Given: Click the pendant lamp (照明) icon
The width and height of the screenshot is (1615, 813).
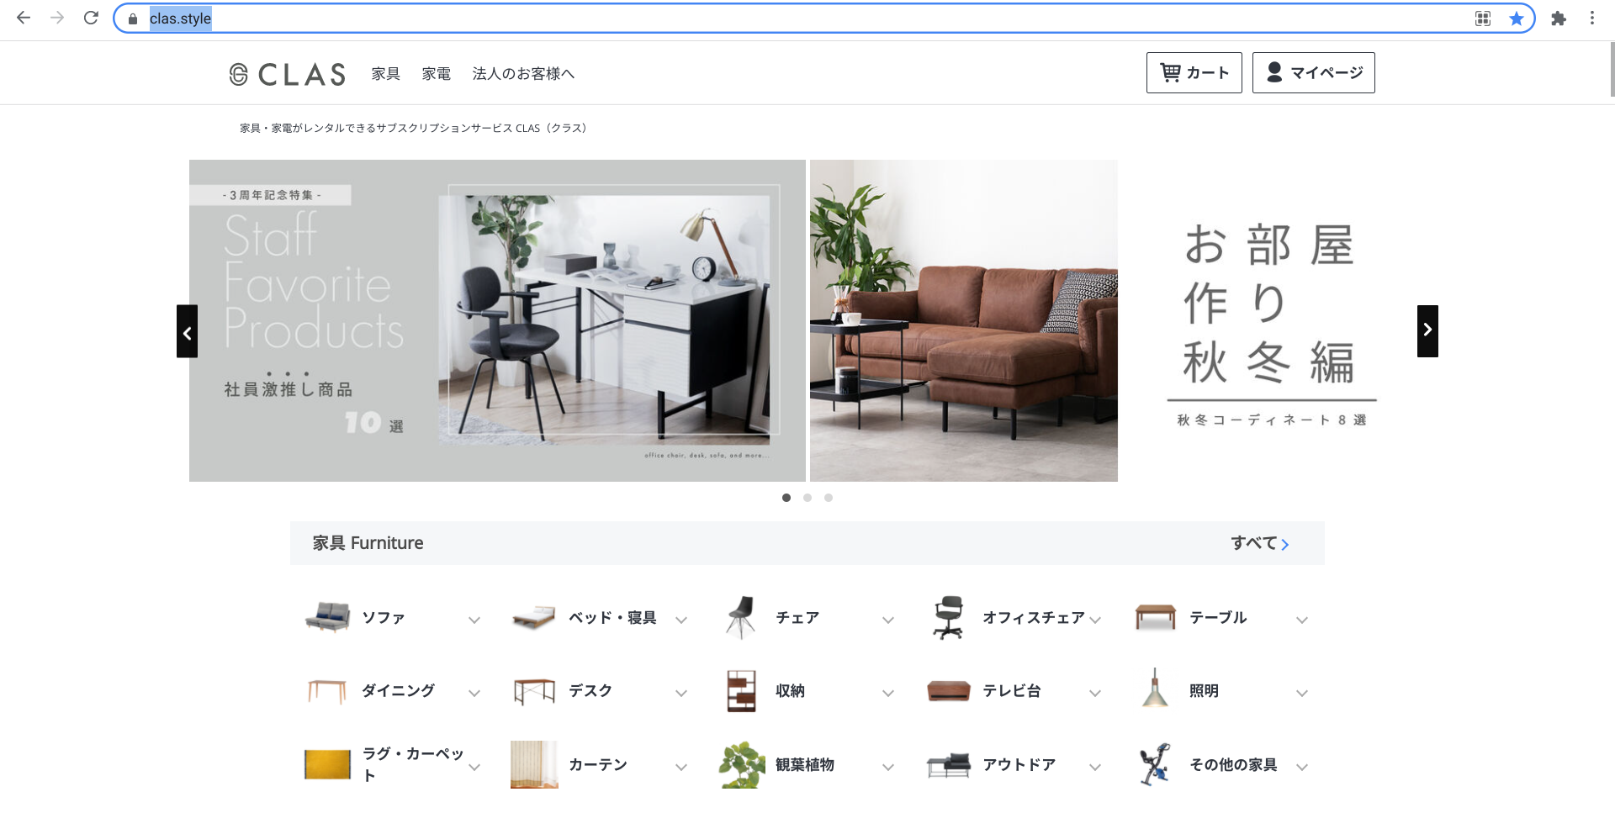Looking at the screenshot, I should point(1155,689).
